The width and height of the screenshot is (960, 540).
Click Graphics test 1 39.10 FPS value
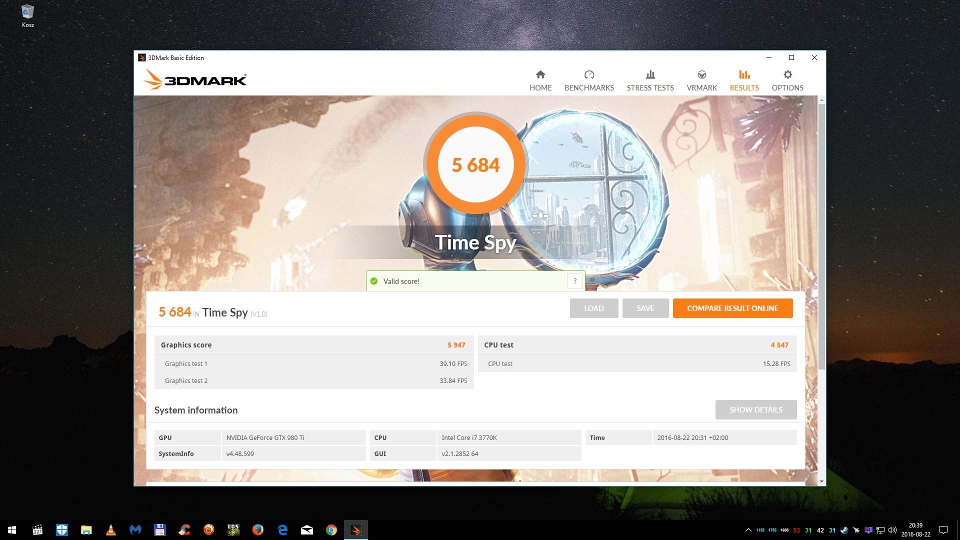point(453,363)
